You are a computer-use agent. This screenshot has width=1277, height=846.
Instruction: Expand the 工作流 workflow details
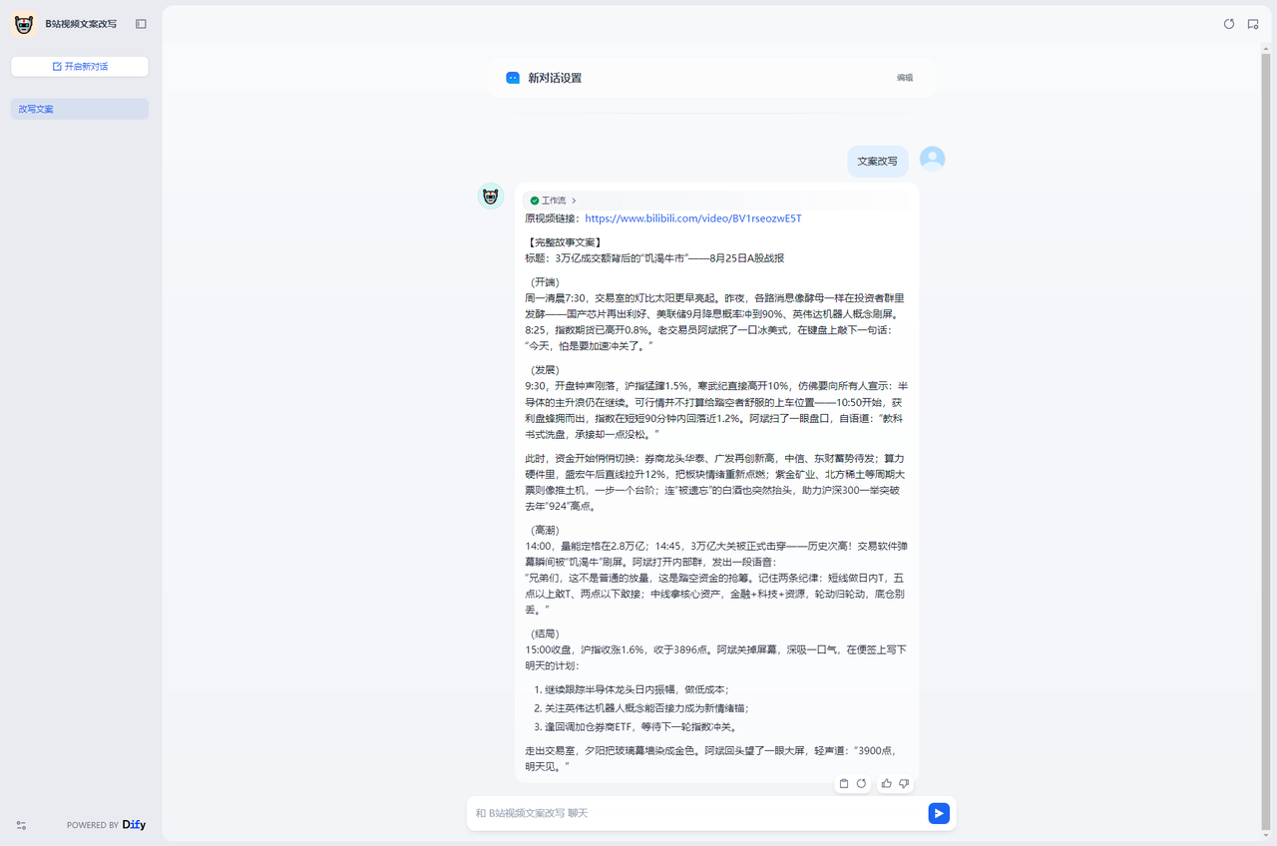pyautogui.click(x=554, y=201)
